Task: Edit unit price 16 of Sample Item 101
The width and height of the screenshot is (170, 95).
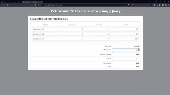Action: click(x=99, y=29)
